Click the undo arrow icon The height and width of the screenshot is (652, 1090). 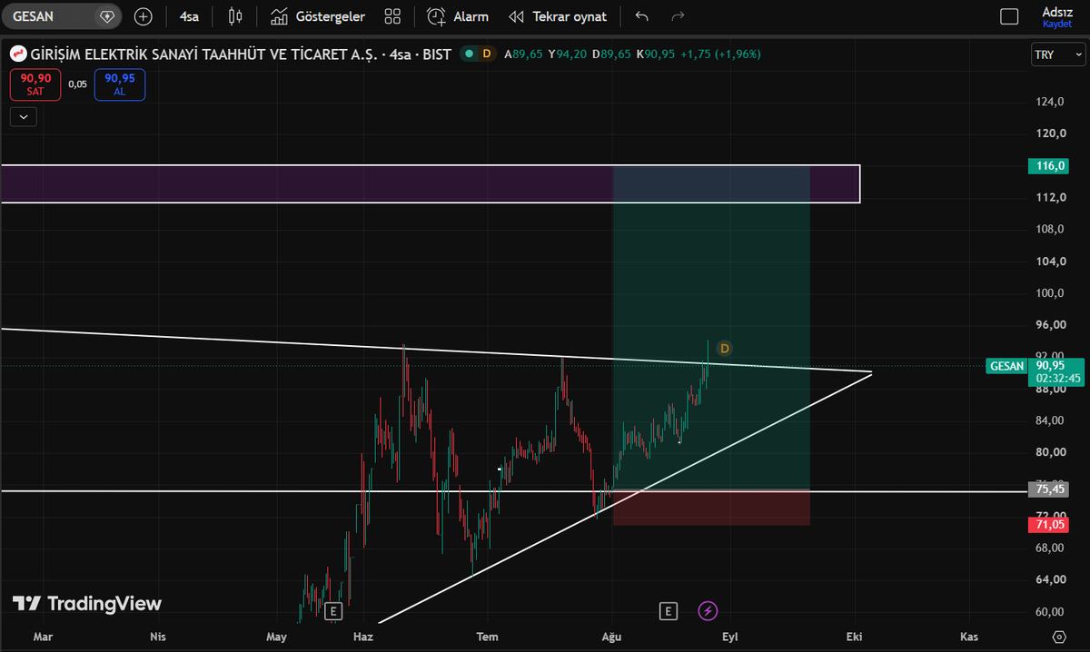pos(642,16)
